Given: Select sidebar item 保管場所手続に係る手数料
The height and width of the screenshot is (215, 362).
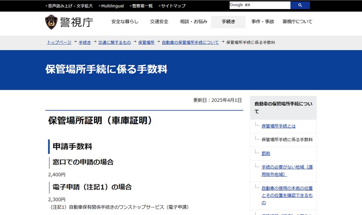Looking at the screenshot, I should (287, 140).
